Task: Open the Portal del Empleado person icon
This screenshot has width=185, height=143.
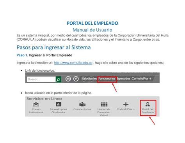Action: (148, 104)
